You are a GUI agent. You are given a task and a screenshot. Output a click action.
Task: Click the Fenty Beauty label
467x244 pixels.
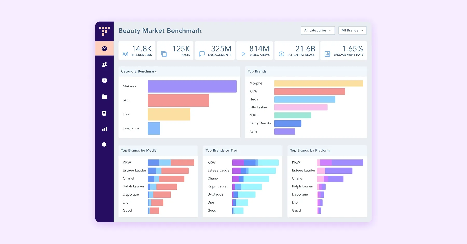point(260,123)
